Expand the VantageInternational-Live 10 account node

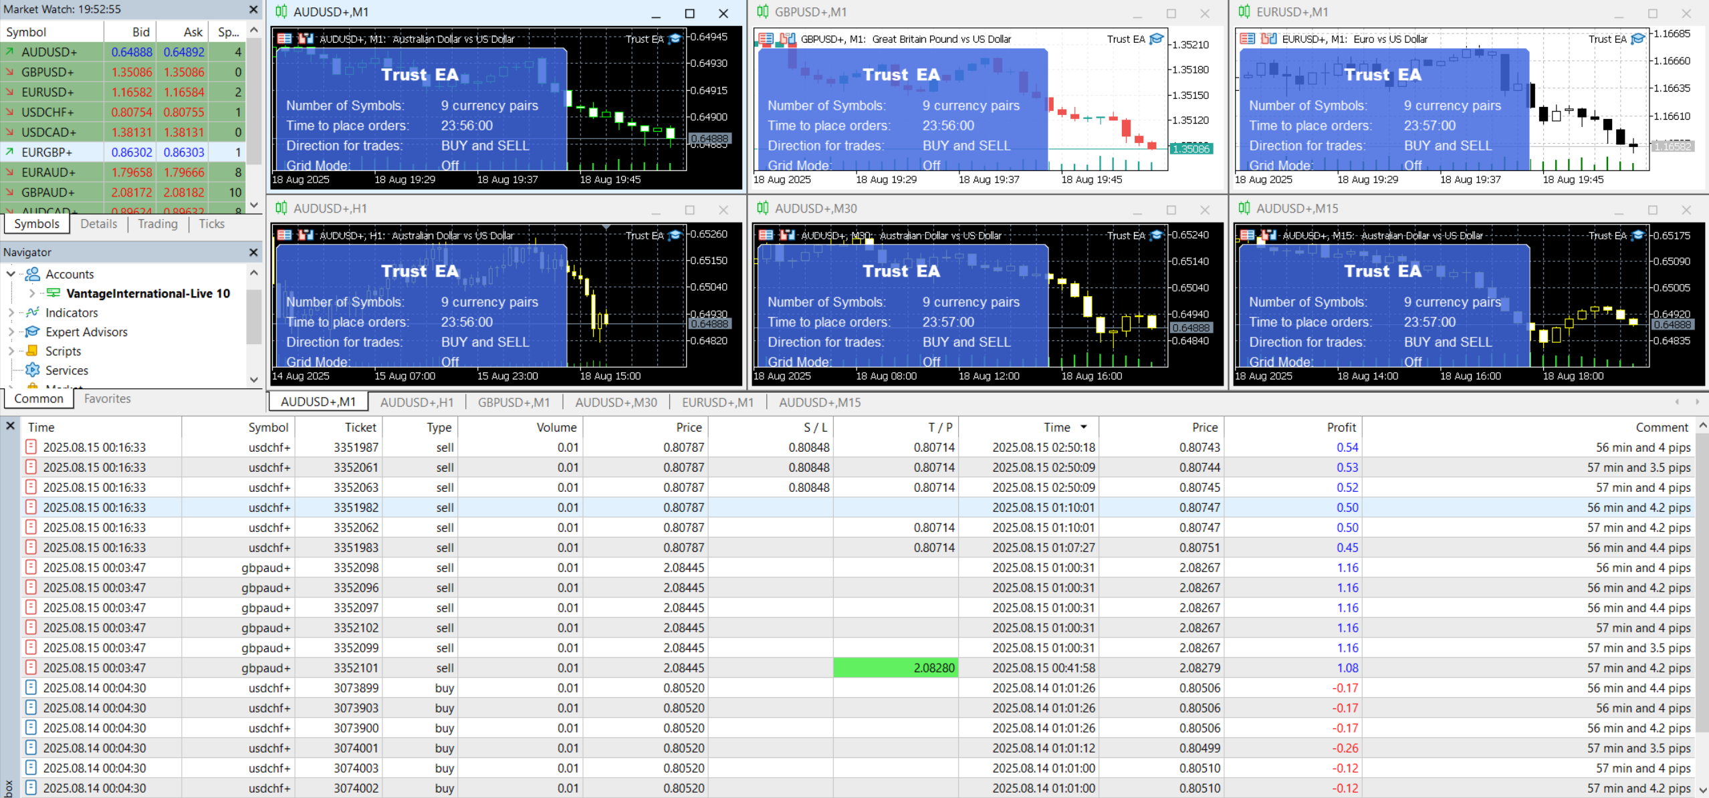pyautogui.click(x=31, y=293)
